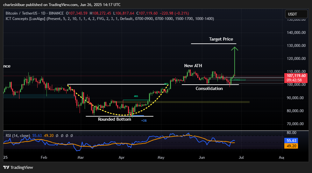Click the low value L106,817.64 in header
Image resolution: width=312 pixels, height=173 pixels.
(124, 13)
